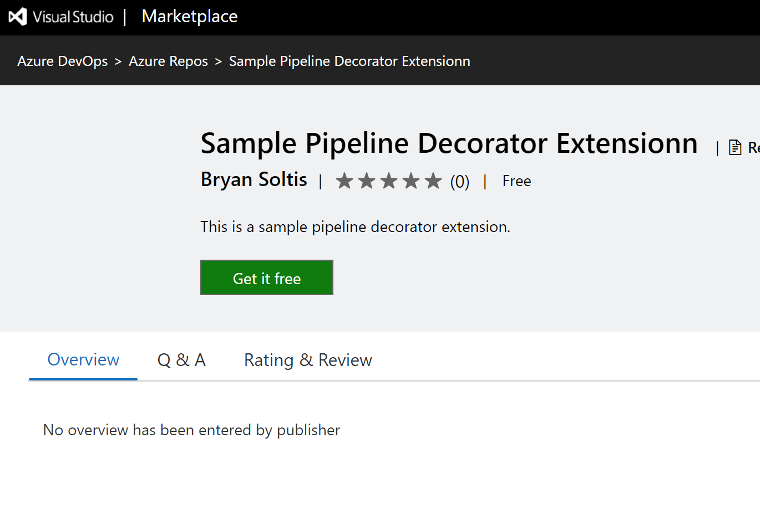This screenshot has width=760, height=505.
Task: Navigate to Azure DevOps breadcrumb
Action: [62, 61]
